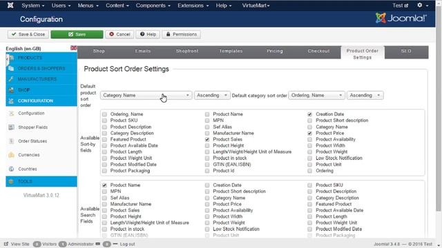Screen dimensions: 442x248
Task: Click the Help toolbar button
Action: click(148, 34)
